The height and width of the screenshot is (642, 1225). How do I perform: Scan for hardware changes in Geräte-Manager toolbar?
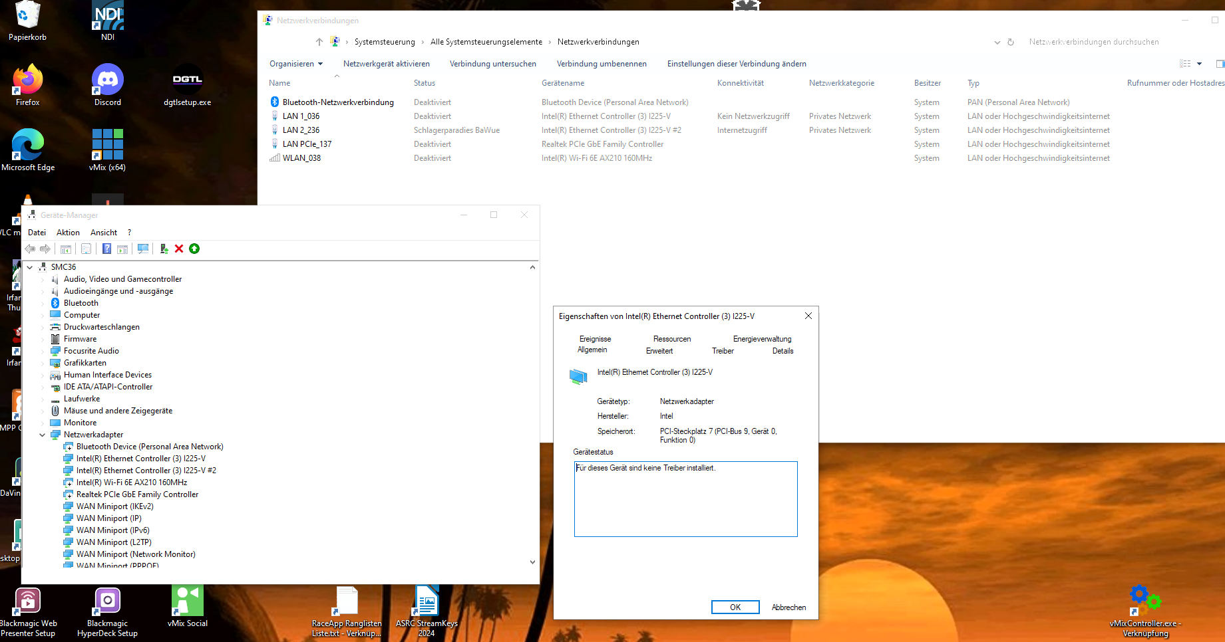pos(143,249)
